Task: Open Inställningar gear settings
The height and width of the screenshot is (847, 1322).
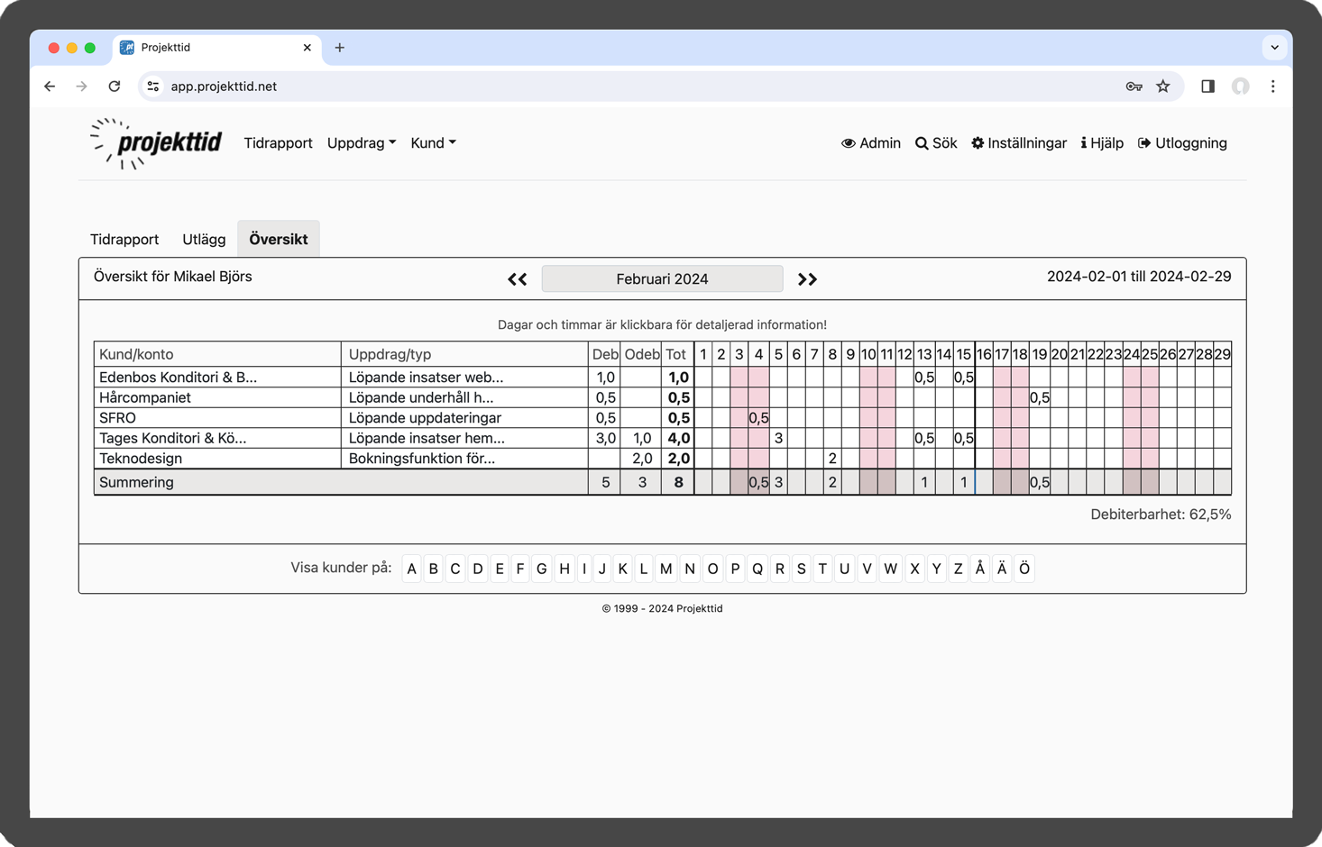Action: (x=1018, y=143)
